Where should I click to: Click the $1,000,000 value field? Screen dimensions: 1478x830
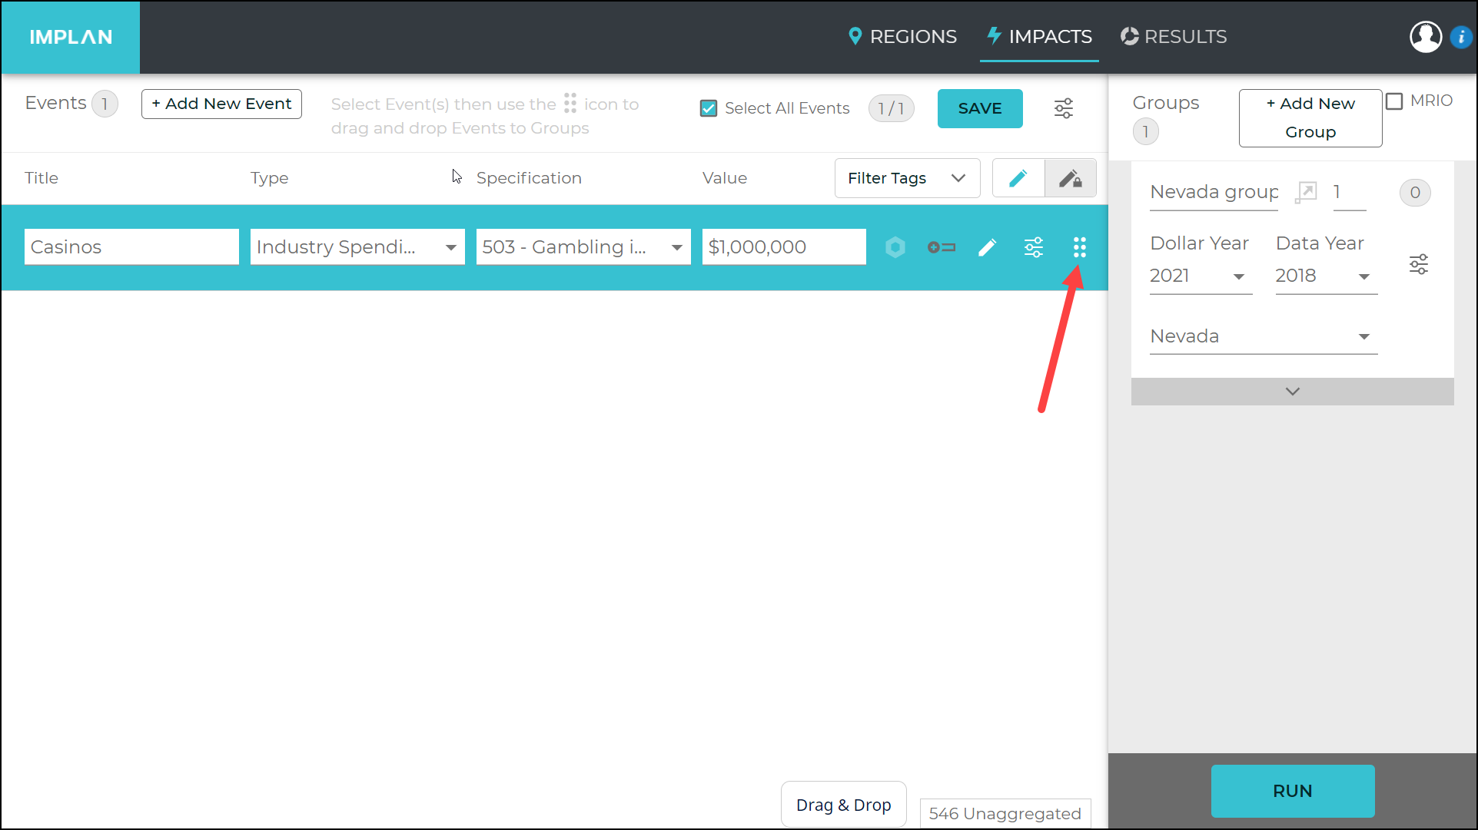click(784, 247)
